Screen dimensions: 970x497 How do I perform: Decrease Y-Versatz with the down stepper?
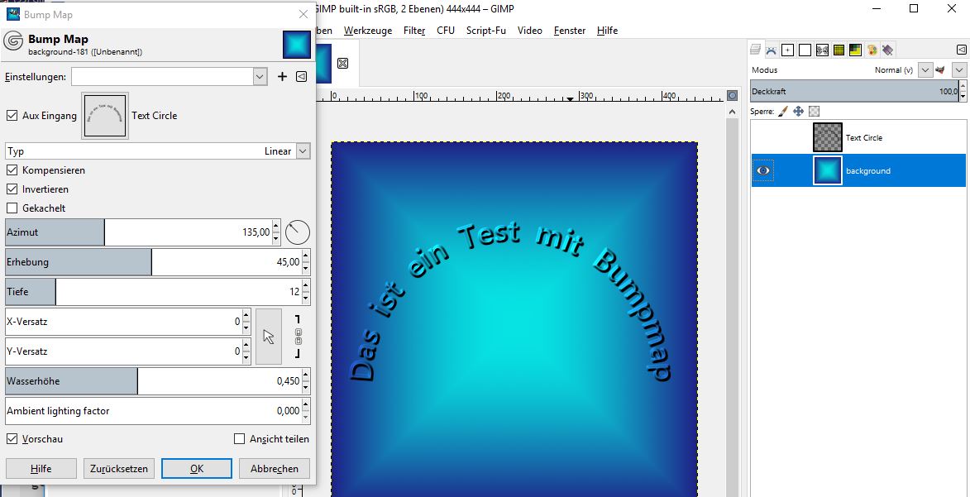pos(246,357)
